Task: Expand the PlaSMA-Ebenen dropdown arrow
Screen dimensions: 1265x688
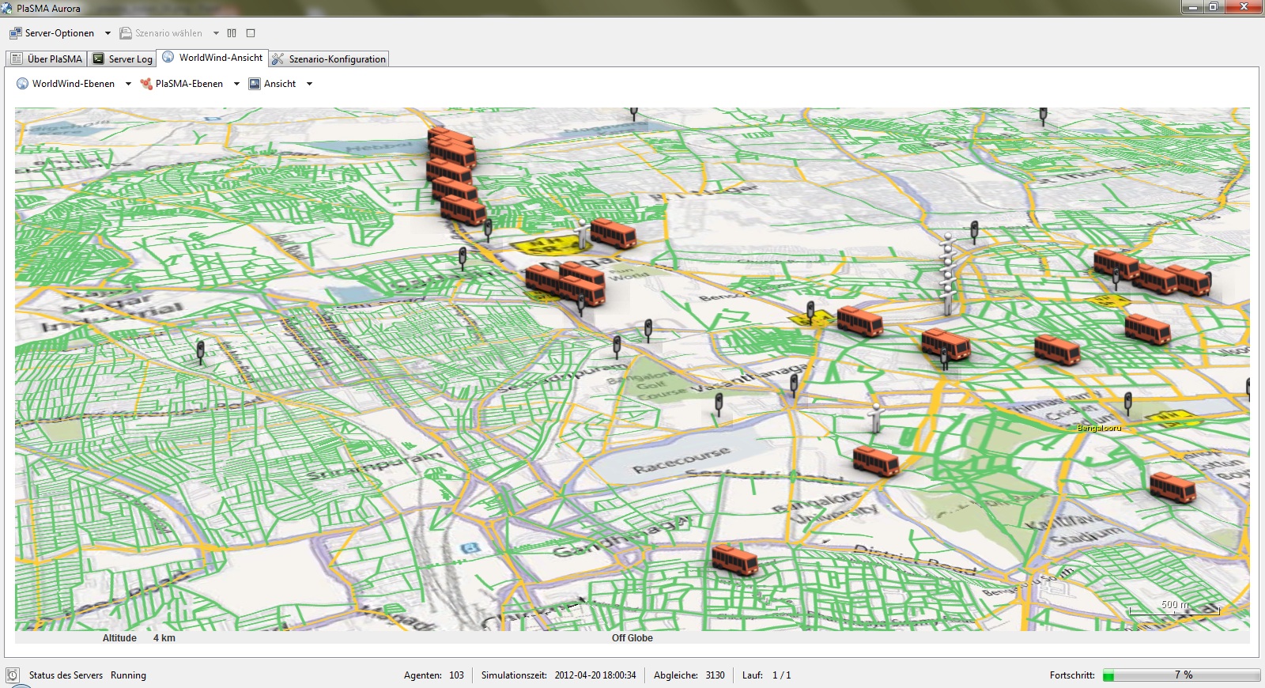Action: point(236,84)
